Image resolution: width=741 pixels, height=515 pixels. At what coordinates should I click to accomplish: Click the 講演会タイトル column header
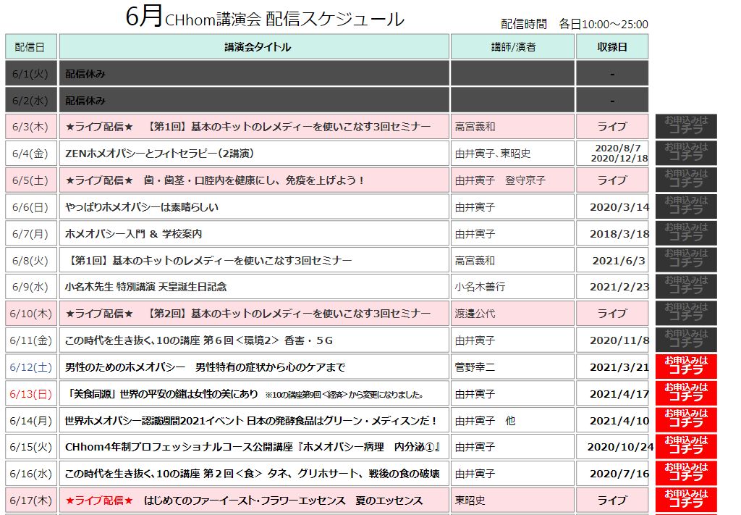click(x=254, y=47)
